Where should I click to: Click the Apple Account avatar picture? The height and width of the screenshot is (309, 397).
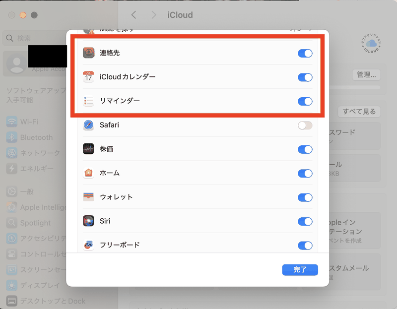pyautogui.click(x=17, y=63)
